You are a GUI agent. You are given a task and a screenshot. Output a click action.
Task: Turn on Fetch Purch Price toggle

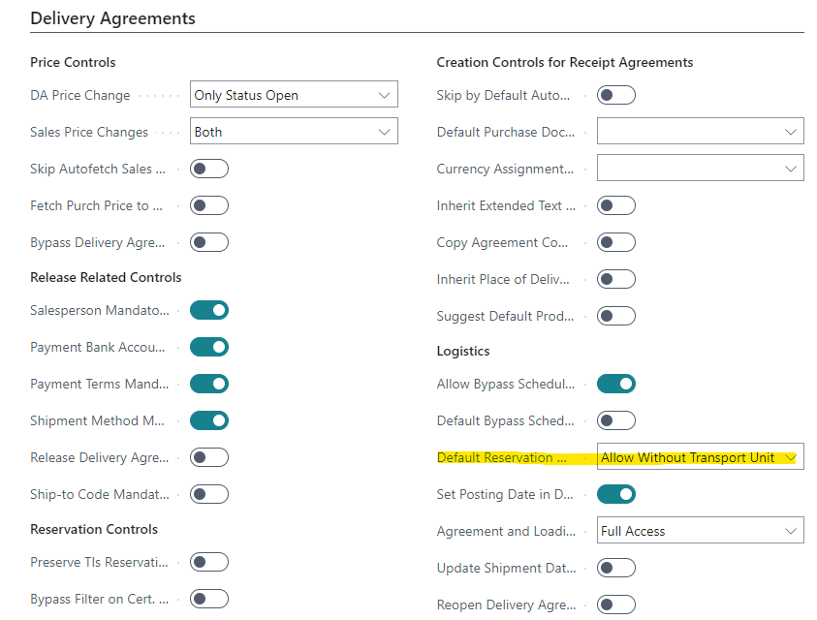208,205
